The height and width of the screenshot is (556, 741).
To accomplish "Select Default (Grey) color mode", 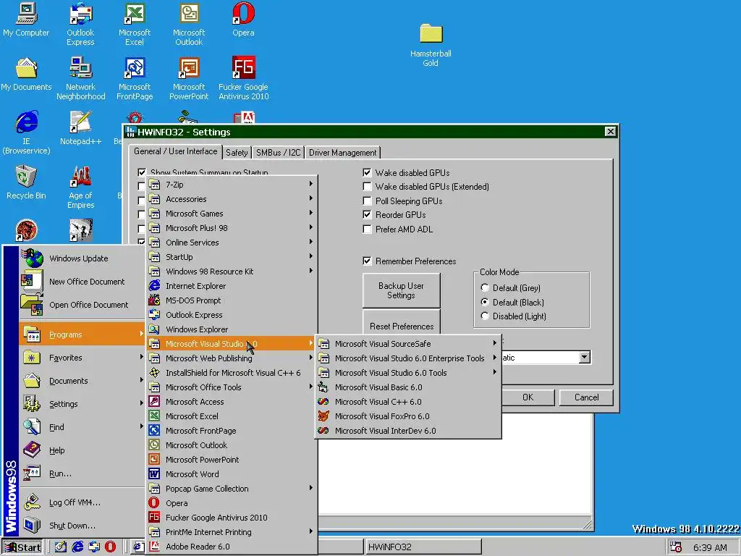I will 484,287.
